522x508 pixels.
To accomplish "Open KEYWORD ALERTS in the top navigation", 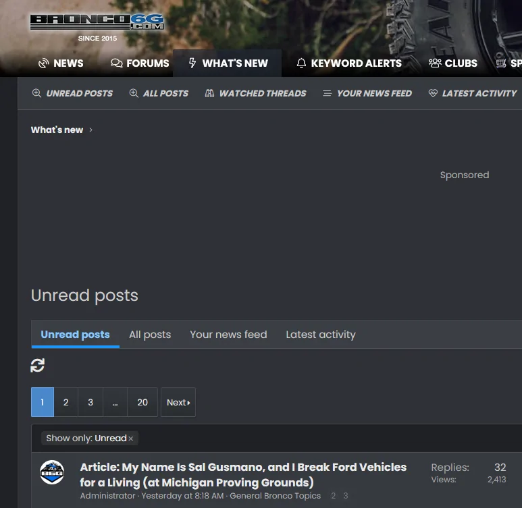I will click(349, 63).
